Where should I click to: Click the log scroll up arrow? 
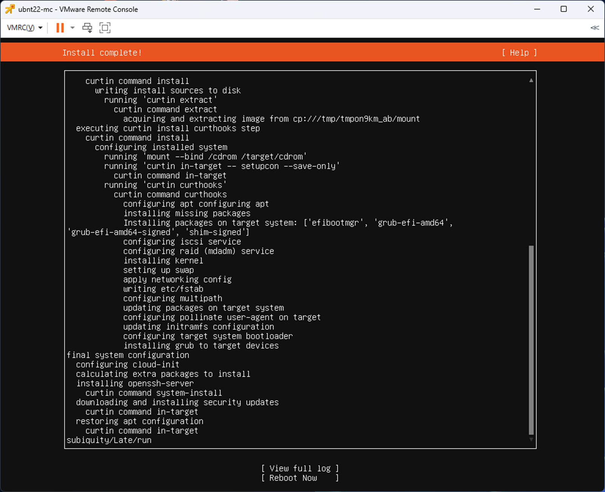coord(531,80)
